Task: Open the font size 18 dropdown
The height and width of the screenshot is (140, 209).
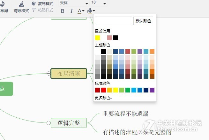Action: tap(105, 4)
